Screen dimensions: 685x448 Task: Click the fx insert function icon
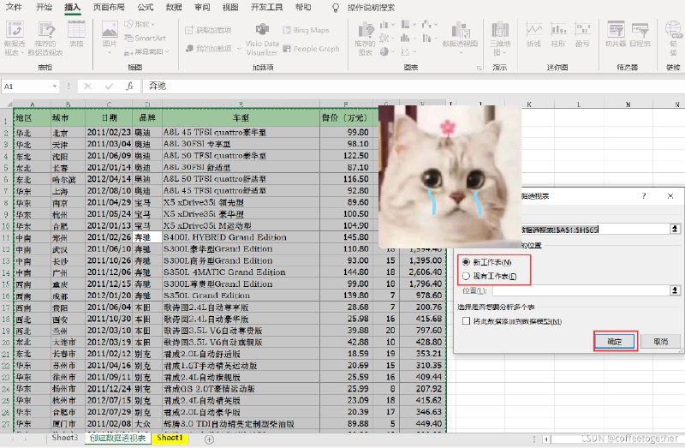pos(130,87)
